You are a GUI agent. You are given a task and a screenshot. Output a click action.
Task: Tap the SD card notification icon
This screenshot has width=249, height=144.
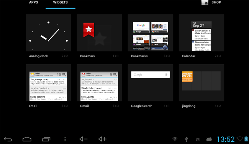click(x=198, y=139)
